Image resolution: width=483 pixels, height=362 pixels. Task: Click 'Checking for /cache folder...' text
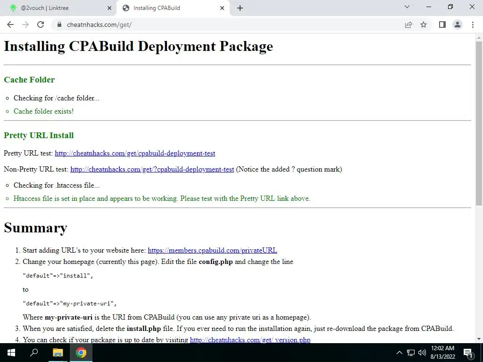[57, 98]
